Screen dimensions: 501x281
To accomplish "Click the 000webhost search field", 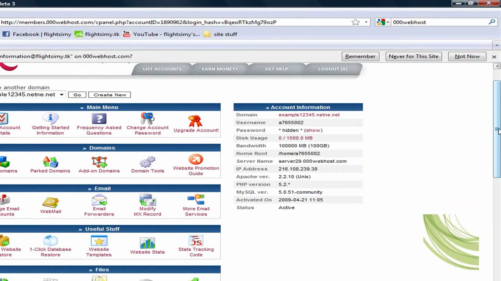I will [439, 22].
